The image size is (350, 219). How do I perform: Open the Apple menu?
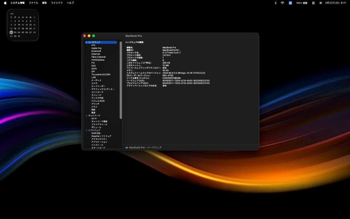5,3
